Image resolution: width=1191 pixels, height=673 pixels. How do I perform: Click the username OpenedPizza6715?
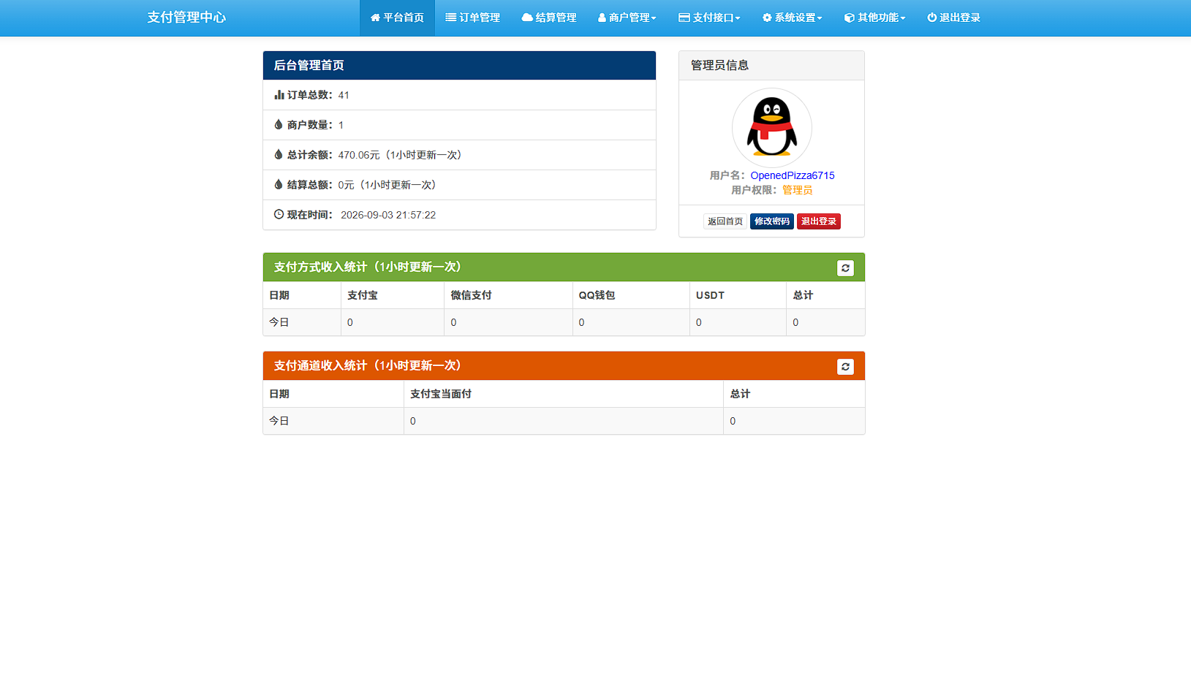pos(793,175)
